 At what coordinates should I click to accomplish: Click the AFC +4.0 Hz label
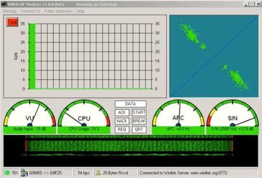pyautogui.click(x=178, y=129)
